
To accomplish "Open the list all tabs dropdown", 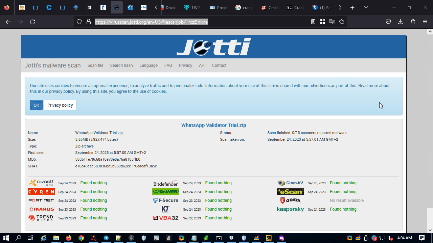I will point(366,7).
